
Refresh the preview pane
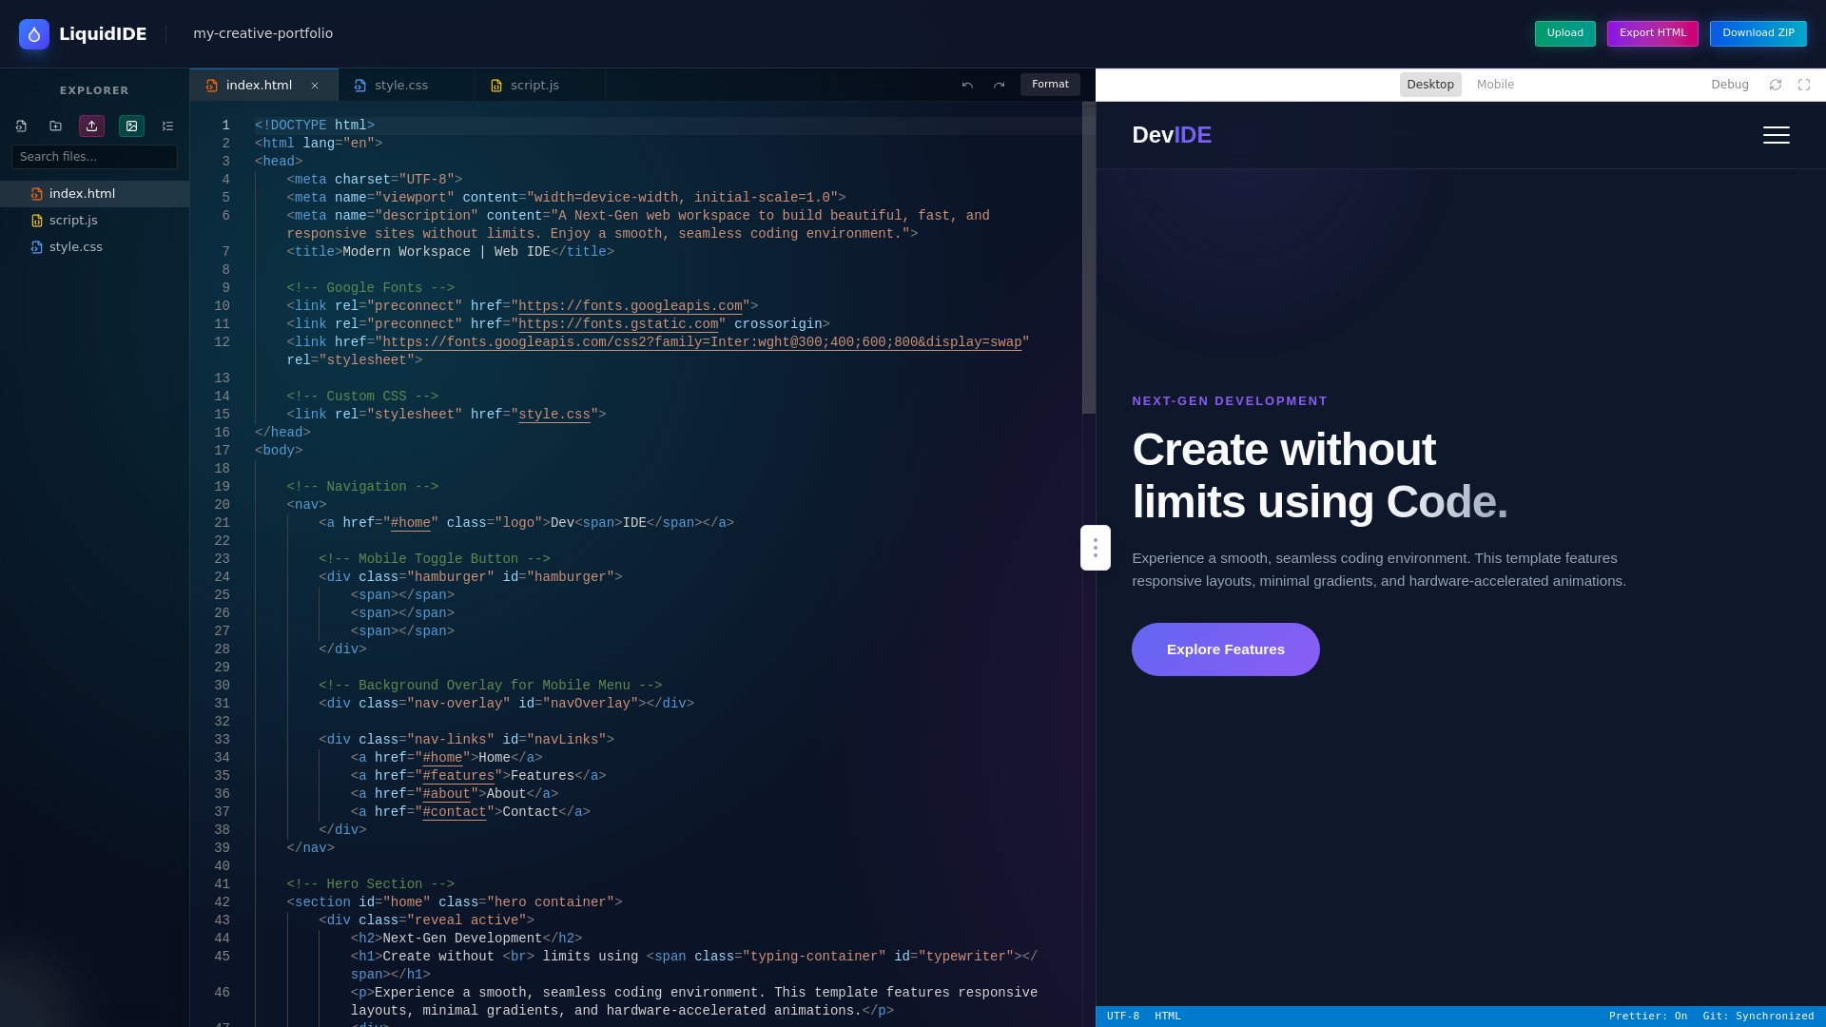(1775, 85)
